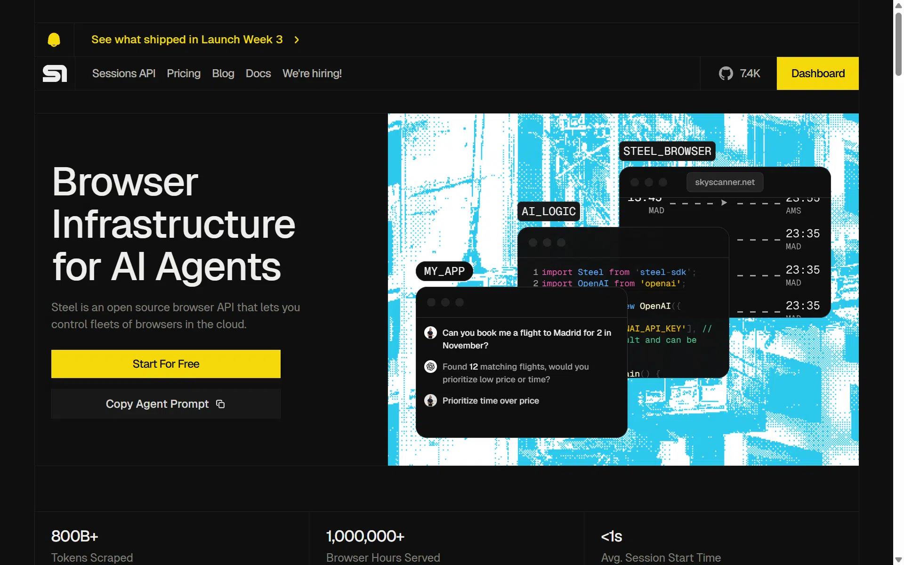Open the GitHub icon with 7.4K stars

[726, 73]
